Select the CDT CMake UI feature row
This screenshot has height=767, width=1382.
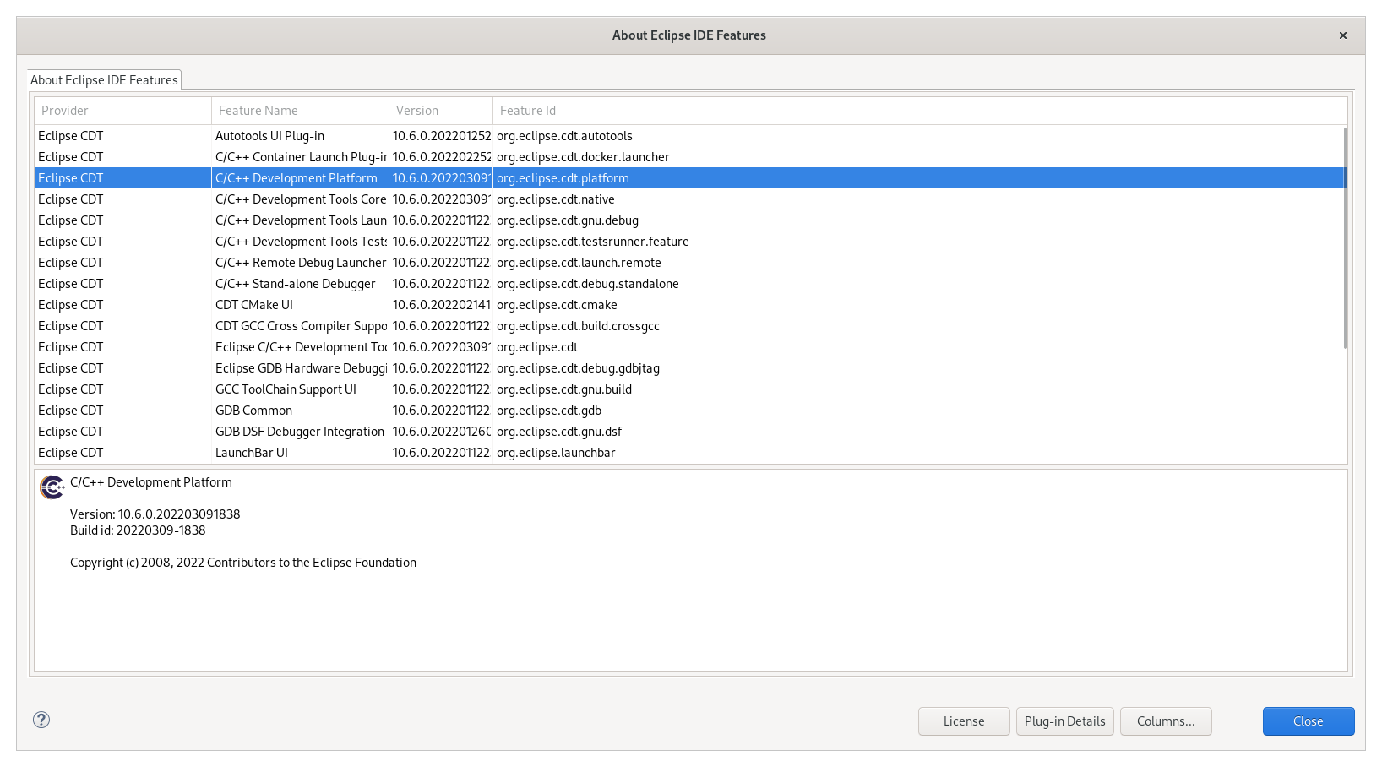point(254,305)
